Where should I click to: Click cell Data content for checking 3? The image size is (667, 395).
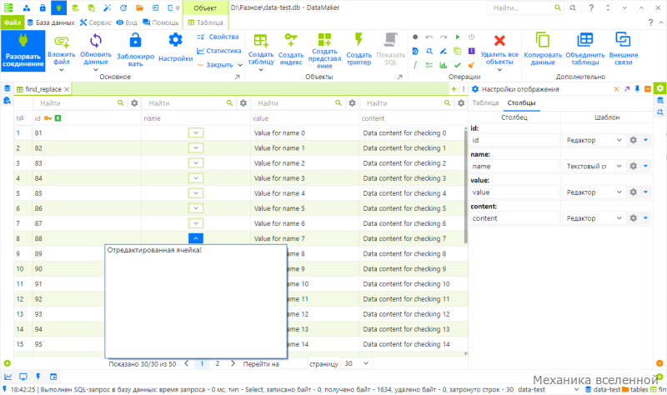click(x=404, y=178)
